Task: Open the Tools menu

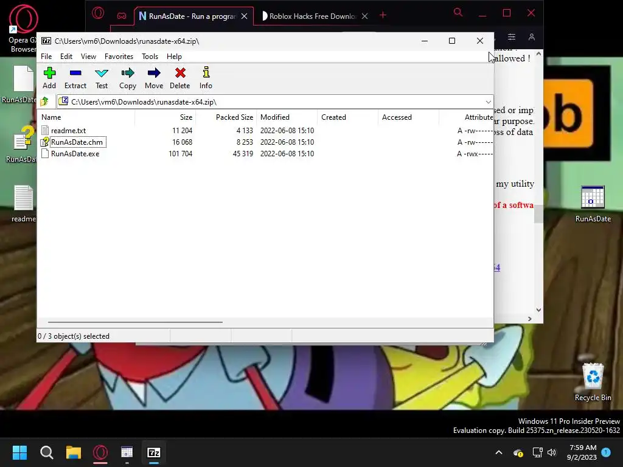Action: pyautogui.click(x=150, y=57)
